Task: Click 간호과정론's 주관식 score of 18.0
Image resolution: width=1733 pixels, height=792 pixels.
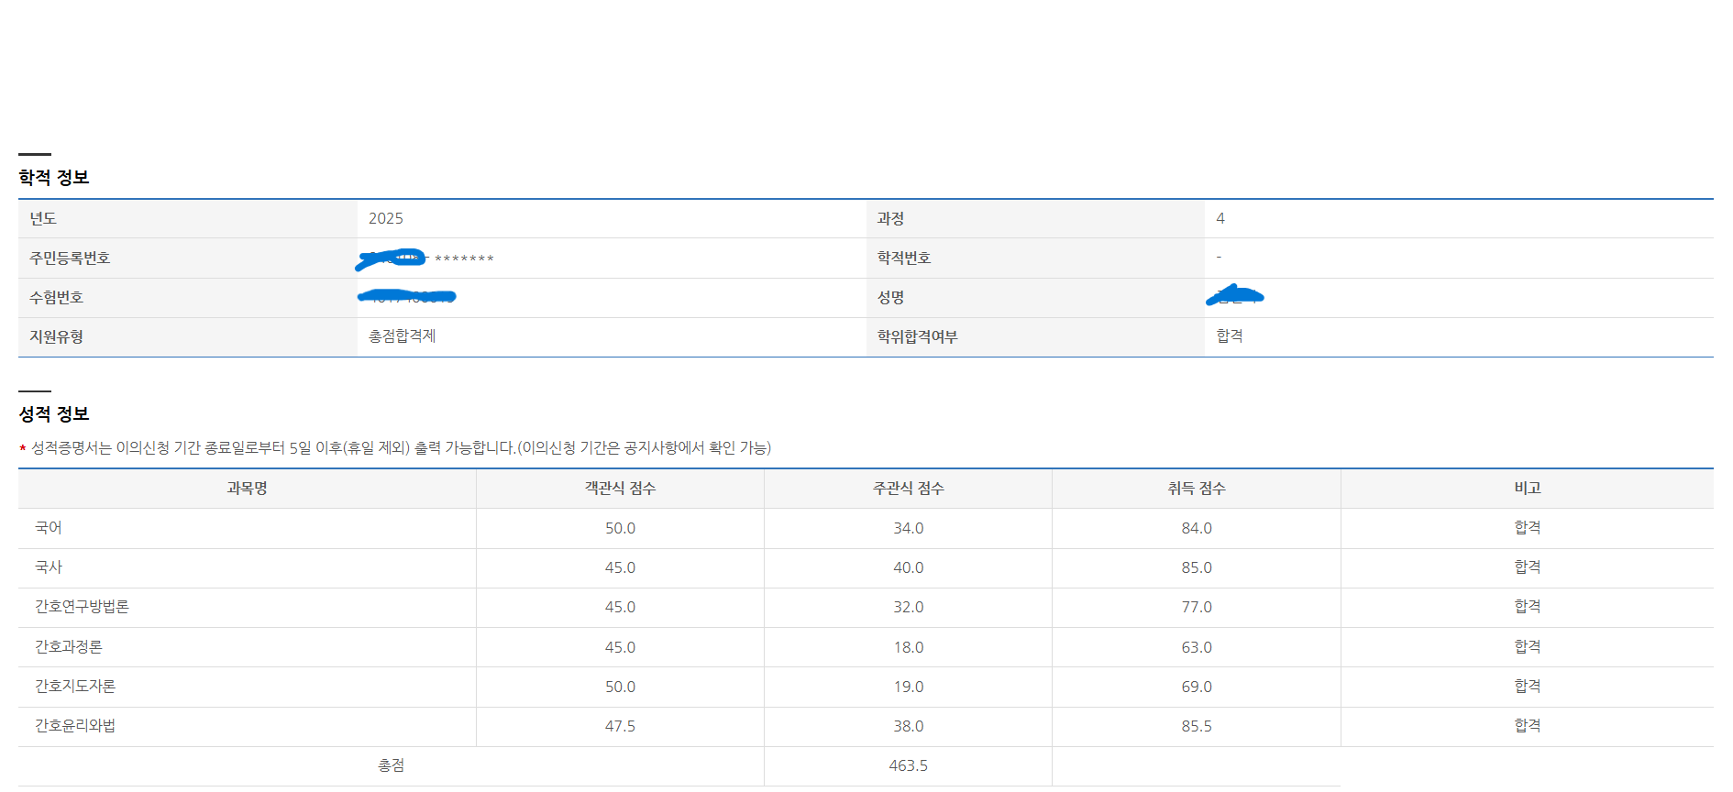Action: (x=908, y=647)
